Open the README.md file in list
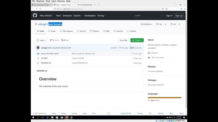Viewport: 218px width, 122px height. tap(46, 63)
